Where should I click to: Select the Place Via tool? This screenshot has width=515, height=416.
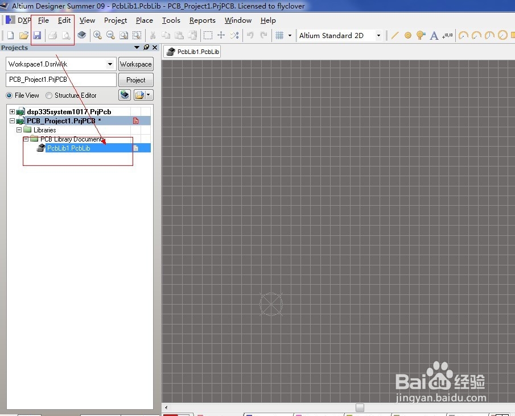click(421, 35)
